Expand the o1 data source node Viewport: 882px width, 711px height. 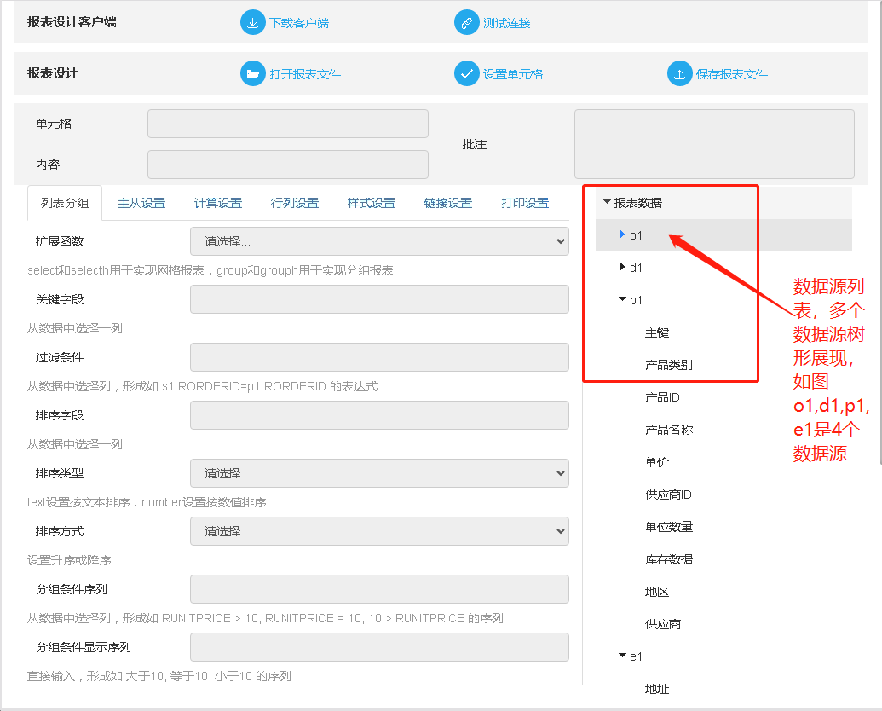coord(622,234)
